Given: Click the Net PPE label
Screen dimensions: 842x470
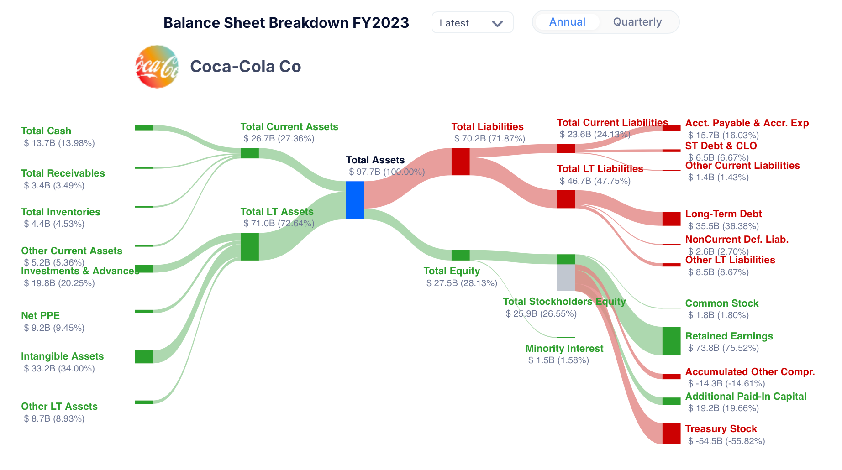Looking at the screenshot, I should click(40, 316).
